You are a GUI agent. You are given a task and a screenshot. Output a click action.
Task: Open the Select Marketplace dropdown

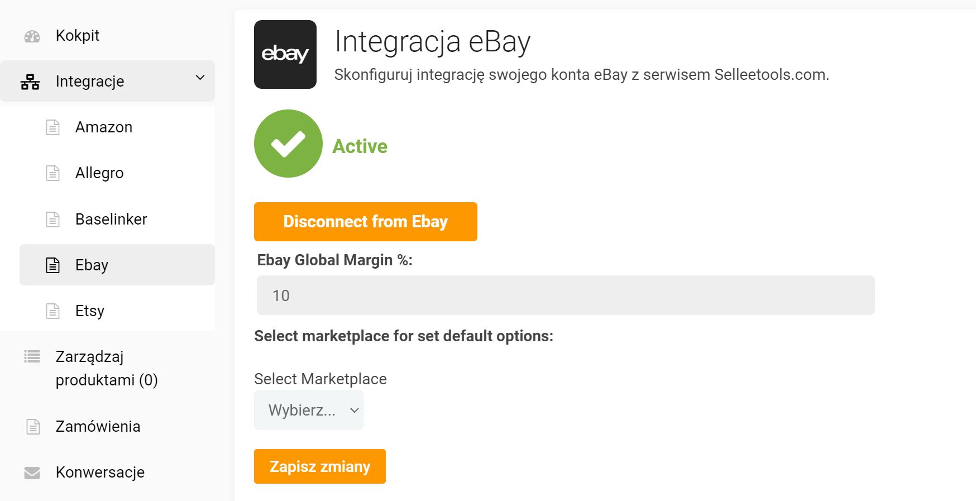309,410
